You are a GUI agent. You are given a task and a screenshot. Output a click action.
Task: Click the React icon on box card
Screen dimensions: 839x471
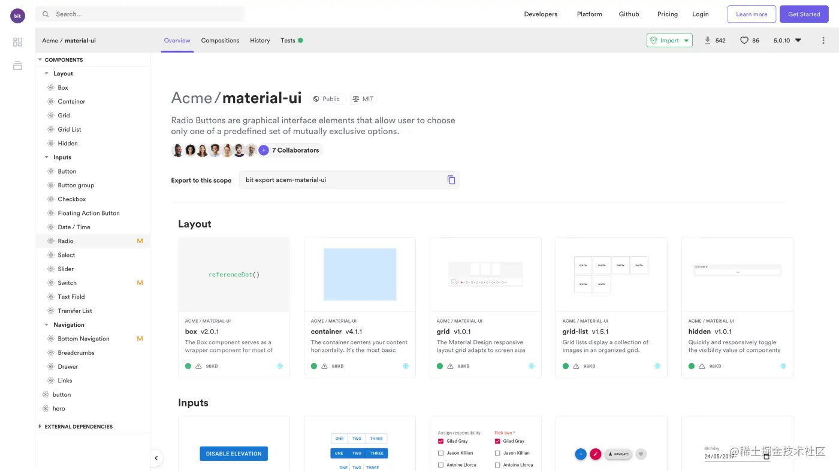point(280,366)
